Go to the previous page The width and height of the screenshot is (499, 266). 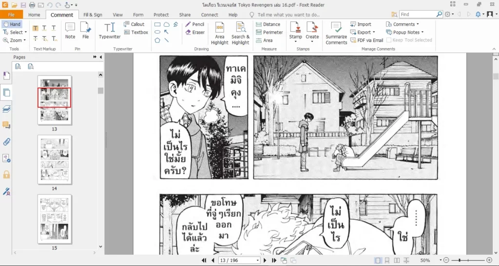coord(213,260)
